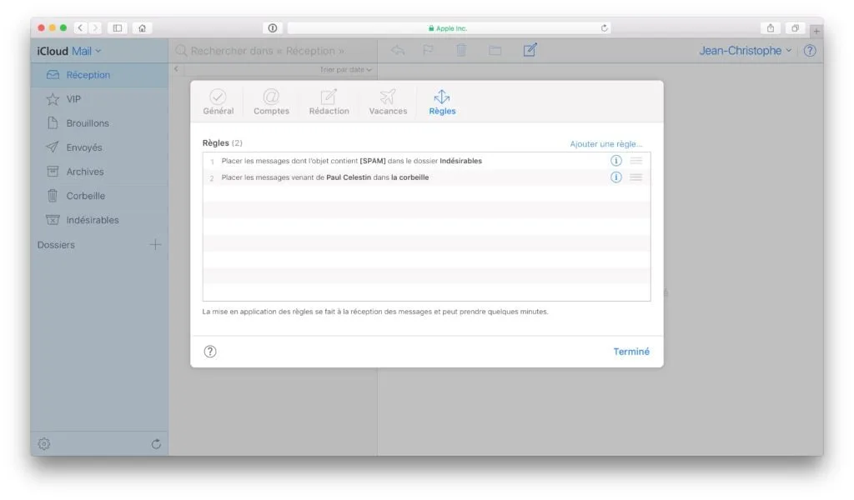The width and height of the screenshot is (854, 500).
Task: Switch to the Vacances tab
Action: click(387, 102)
